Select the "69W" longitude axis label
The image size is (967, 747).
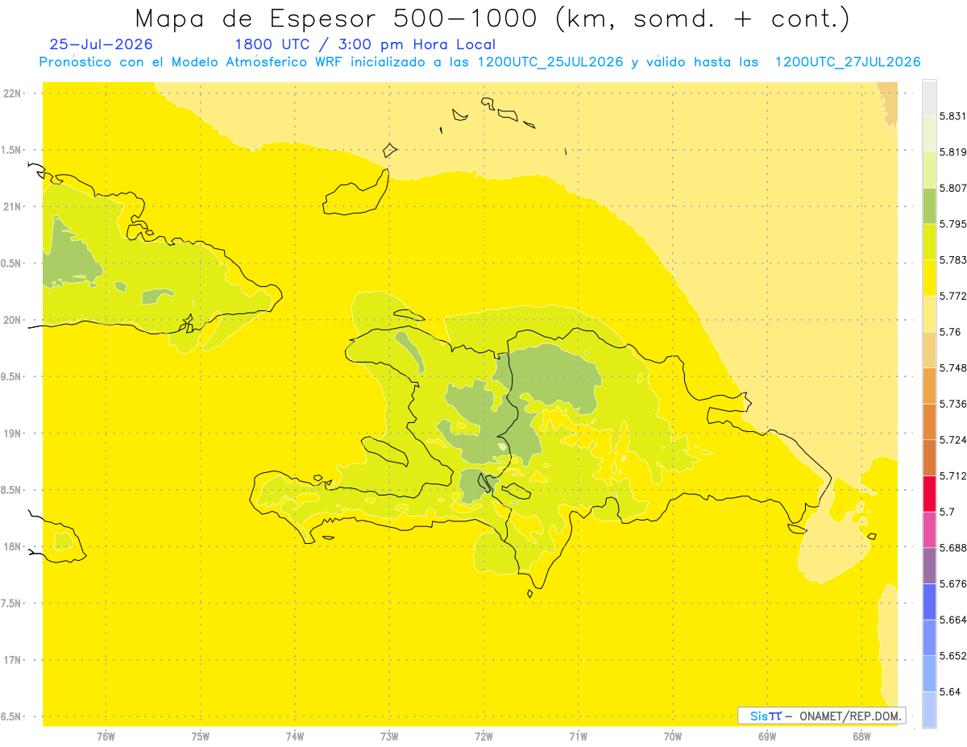point(767,736)
